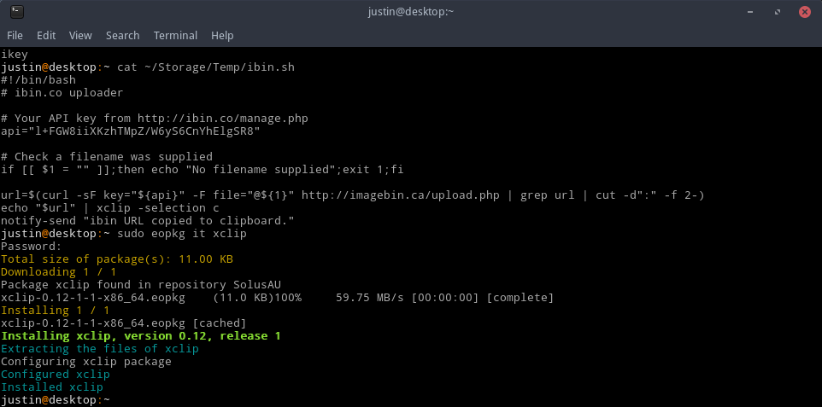Click 'Extracting the files of xclip'
Viewport: 822px width, 407px height.
coord(100,349)
